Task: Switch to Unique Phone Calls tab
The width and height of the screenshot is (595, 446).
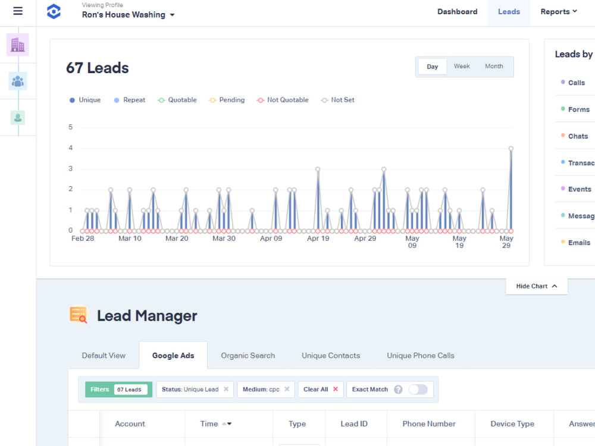Action: pyautogui.click(x=421, y=356)
